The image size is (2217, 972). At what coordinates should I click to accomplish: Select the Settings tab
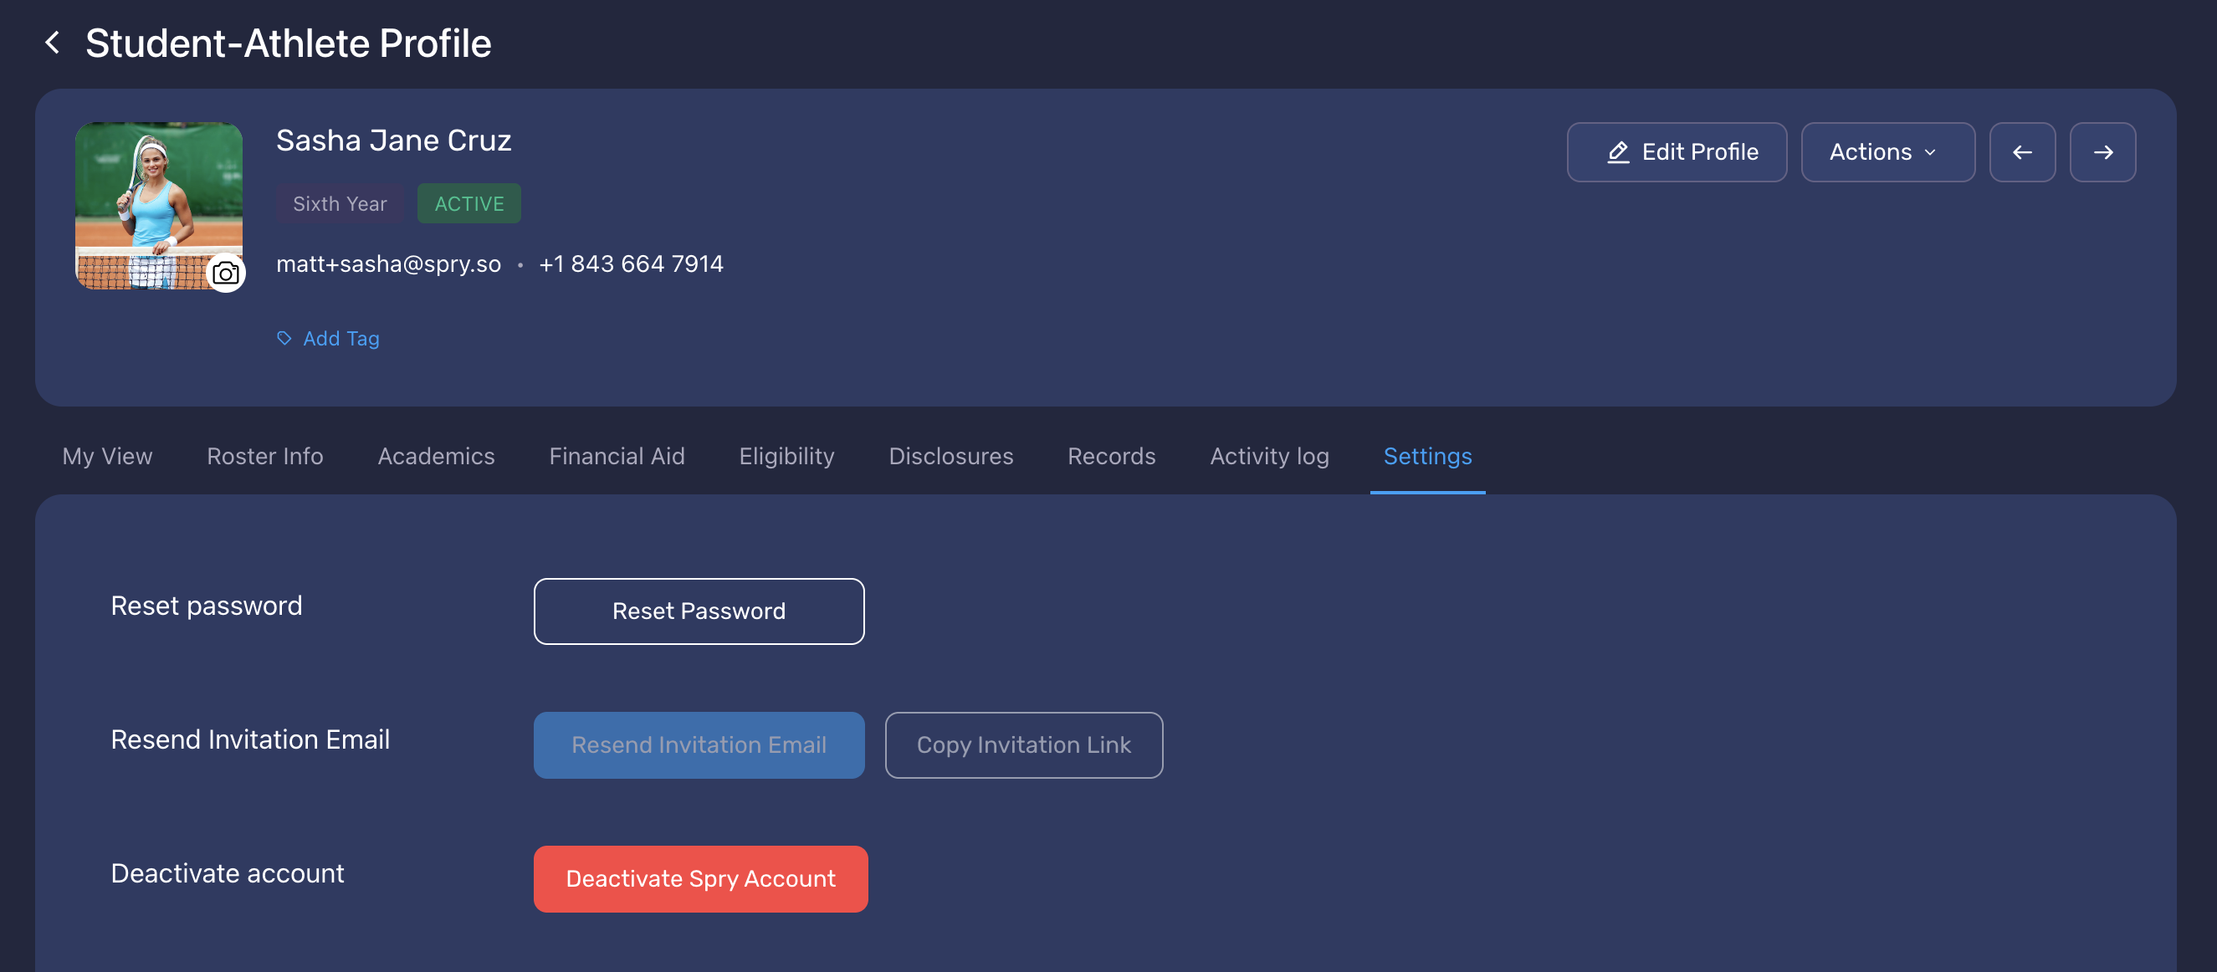[1427, 456]
